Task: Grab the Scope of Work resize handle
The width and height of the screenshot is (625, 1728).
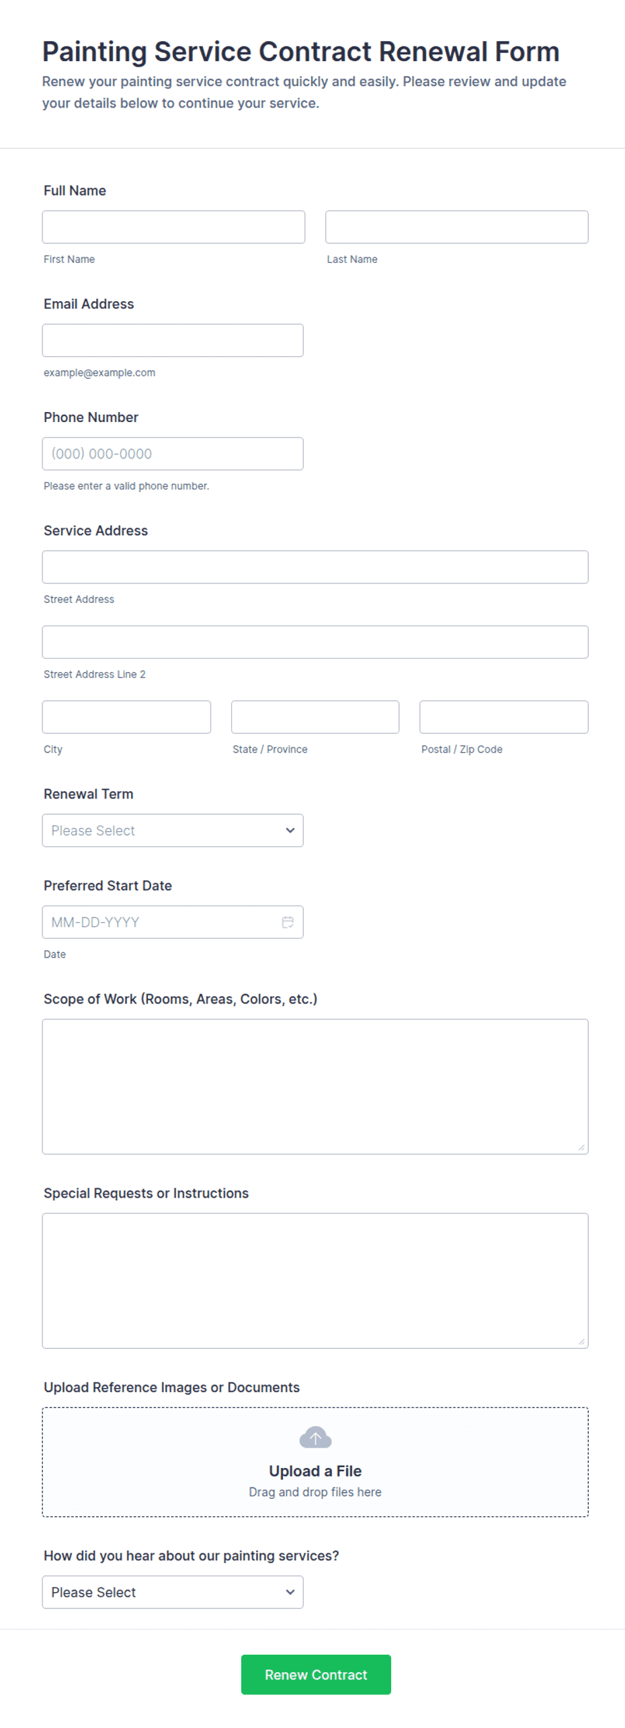Action: (581, 1147)
